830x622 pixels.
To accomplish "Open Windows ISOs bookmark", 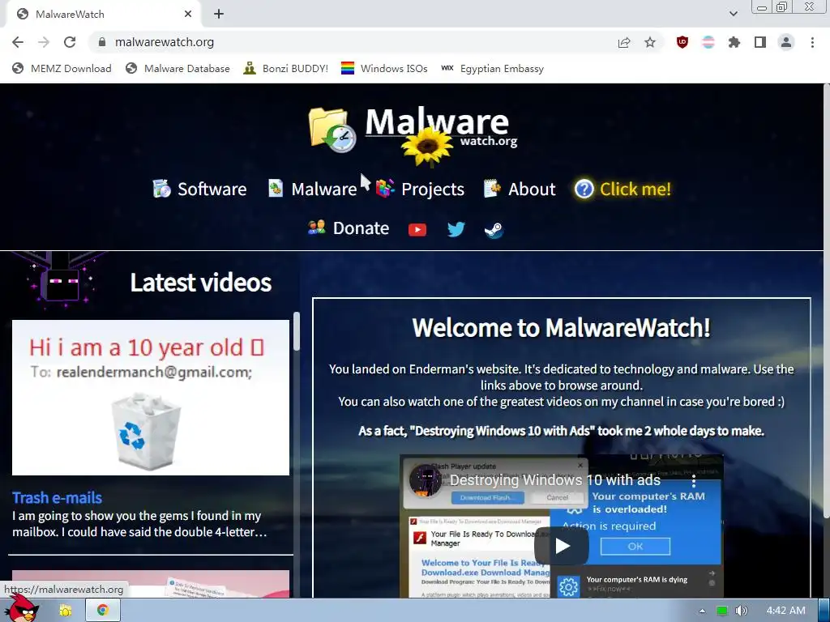I will [x=384, y=68].
